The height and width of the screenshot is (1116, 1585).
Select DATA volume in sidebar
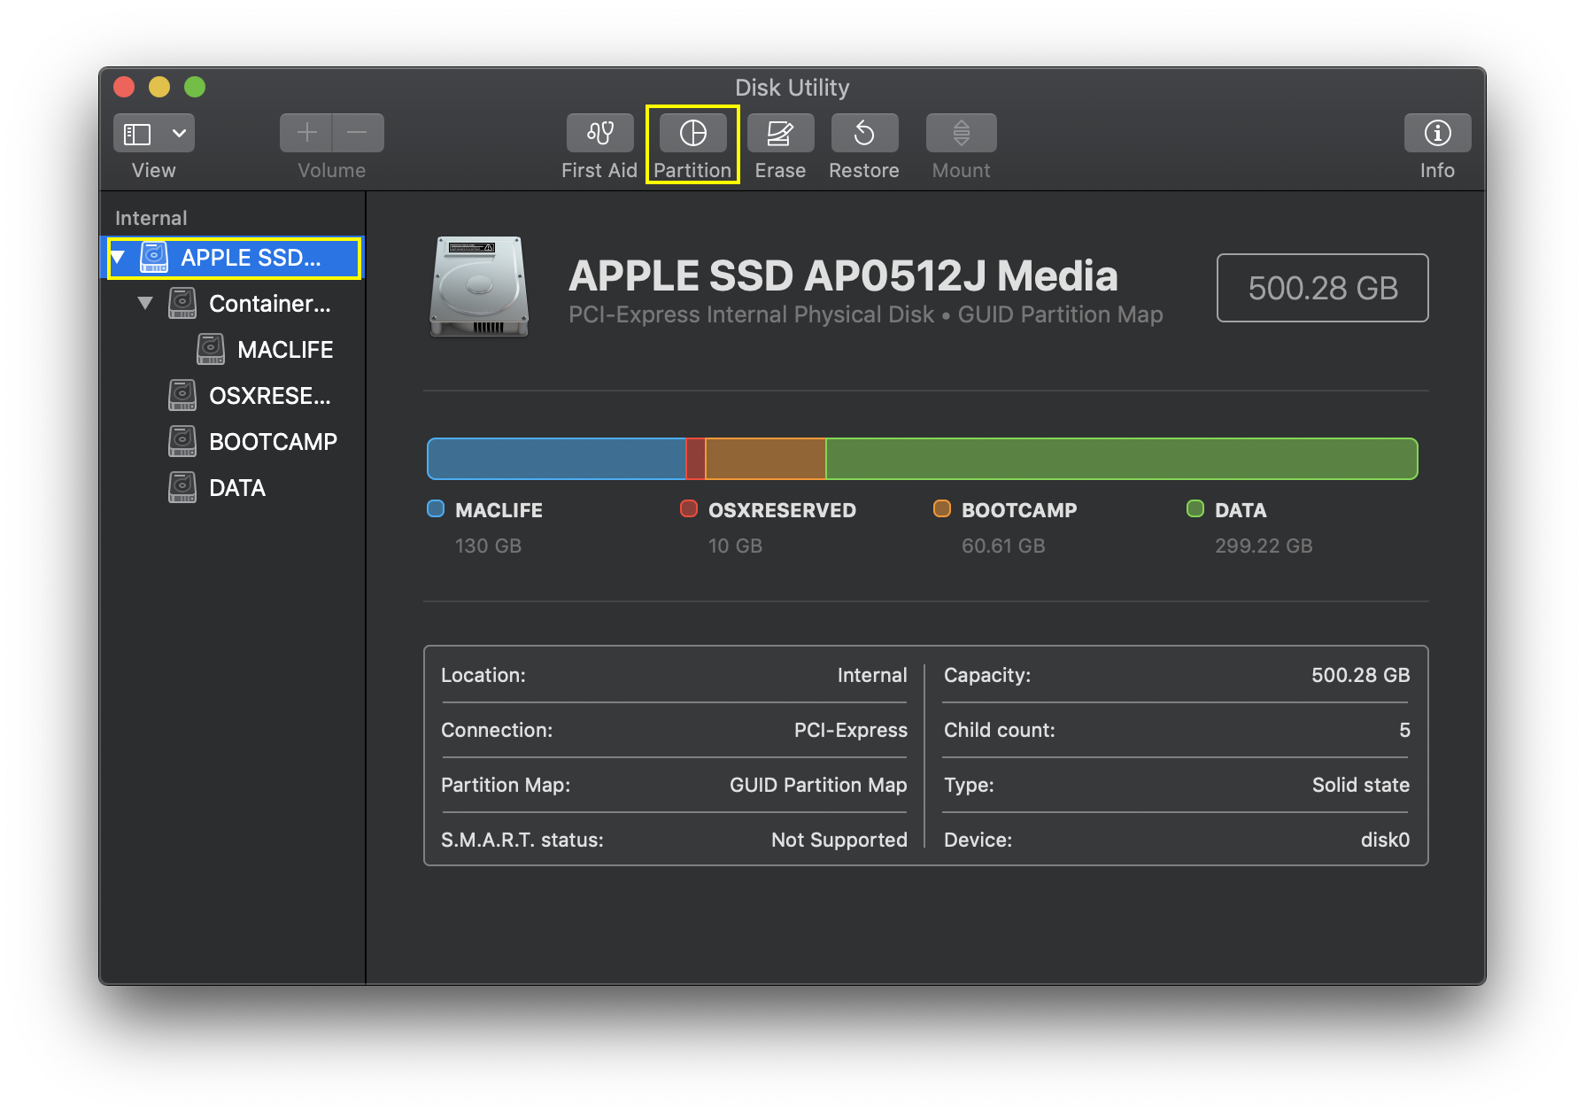coord(236,488)
